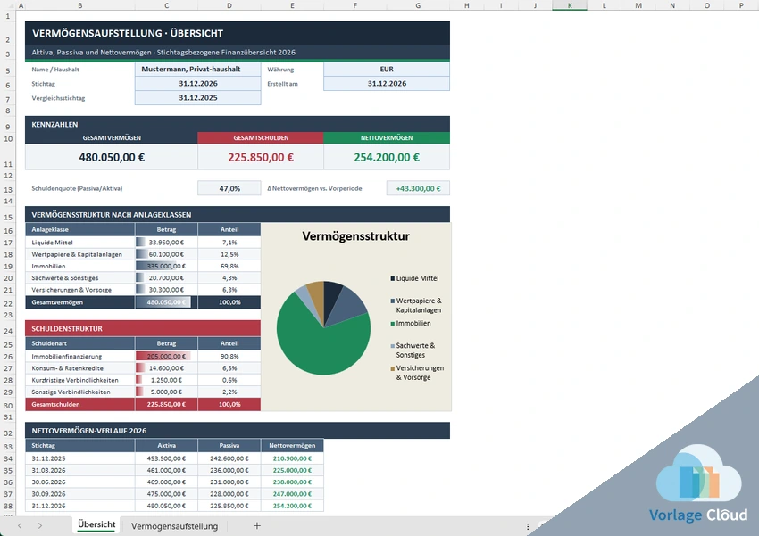The height and width of the screenshot is (536, 759).
Task: Click the previous sheet navigation arrow
Action: (20, 526)
